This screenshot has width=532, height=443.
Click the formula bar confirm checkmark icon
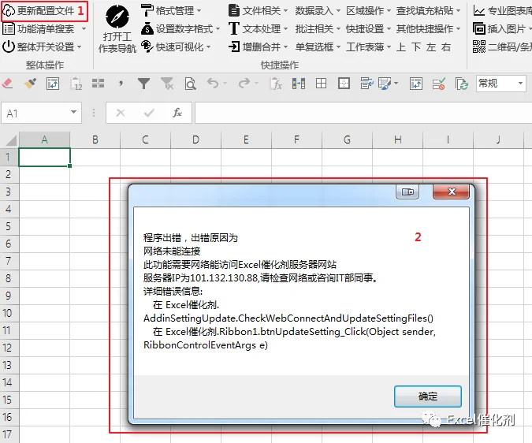pos(149,113)
